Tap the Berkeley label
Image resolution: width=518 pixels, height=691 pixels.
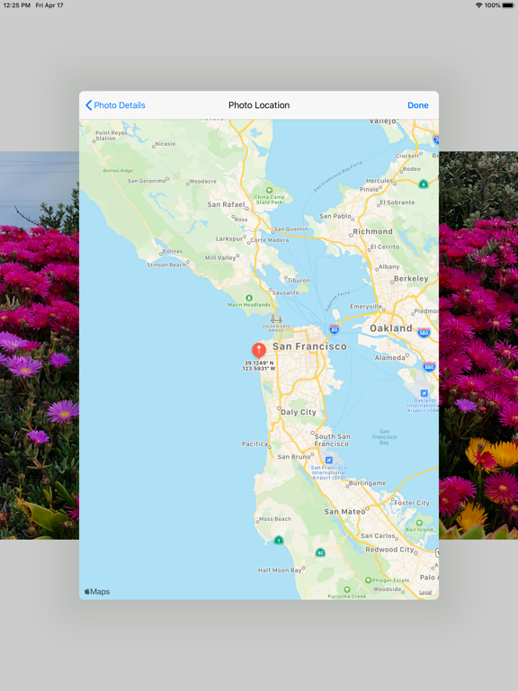pyautogui.click(x=411, y=279)
